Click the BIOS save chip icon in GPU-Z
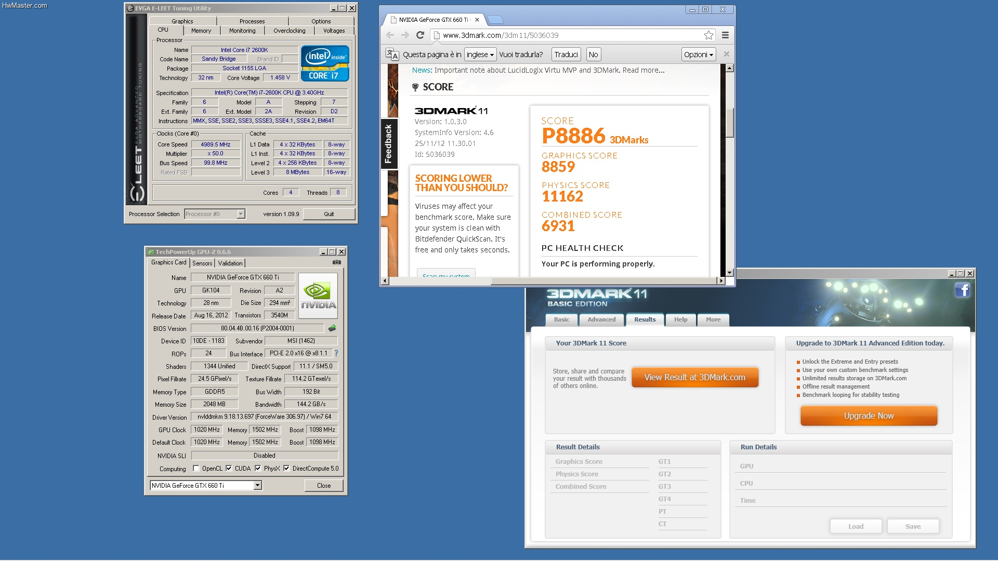998x561 pixels. tap(332, 328)
